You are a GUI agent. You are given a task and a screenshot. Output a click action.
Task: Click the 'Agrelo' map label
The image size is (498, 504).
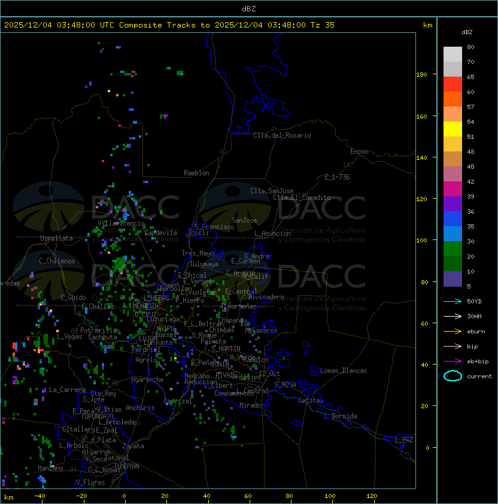[x=146, y=360]
